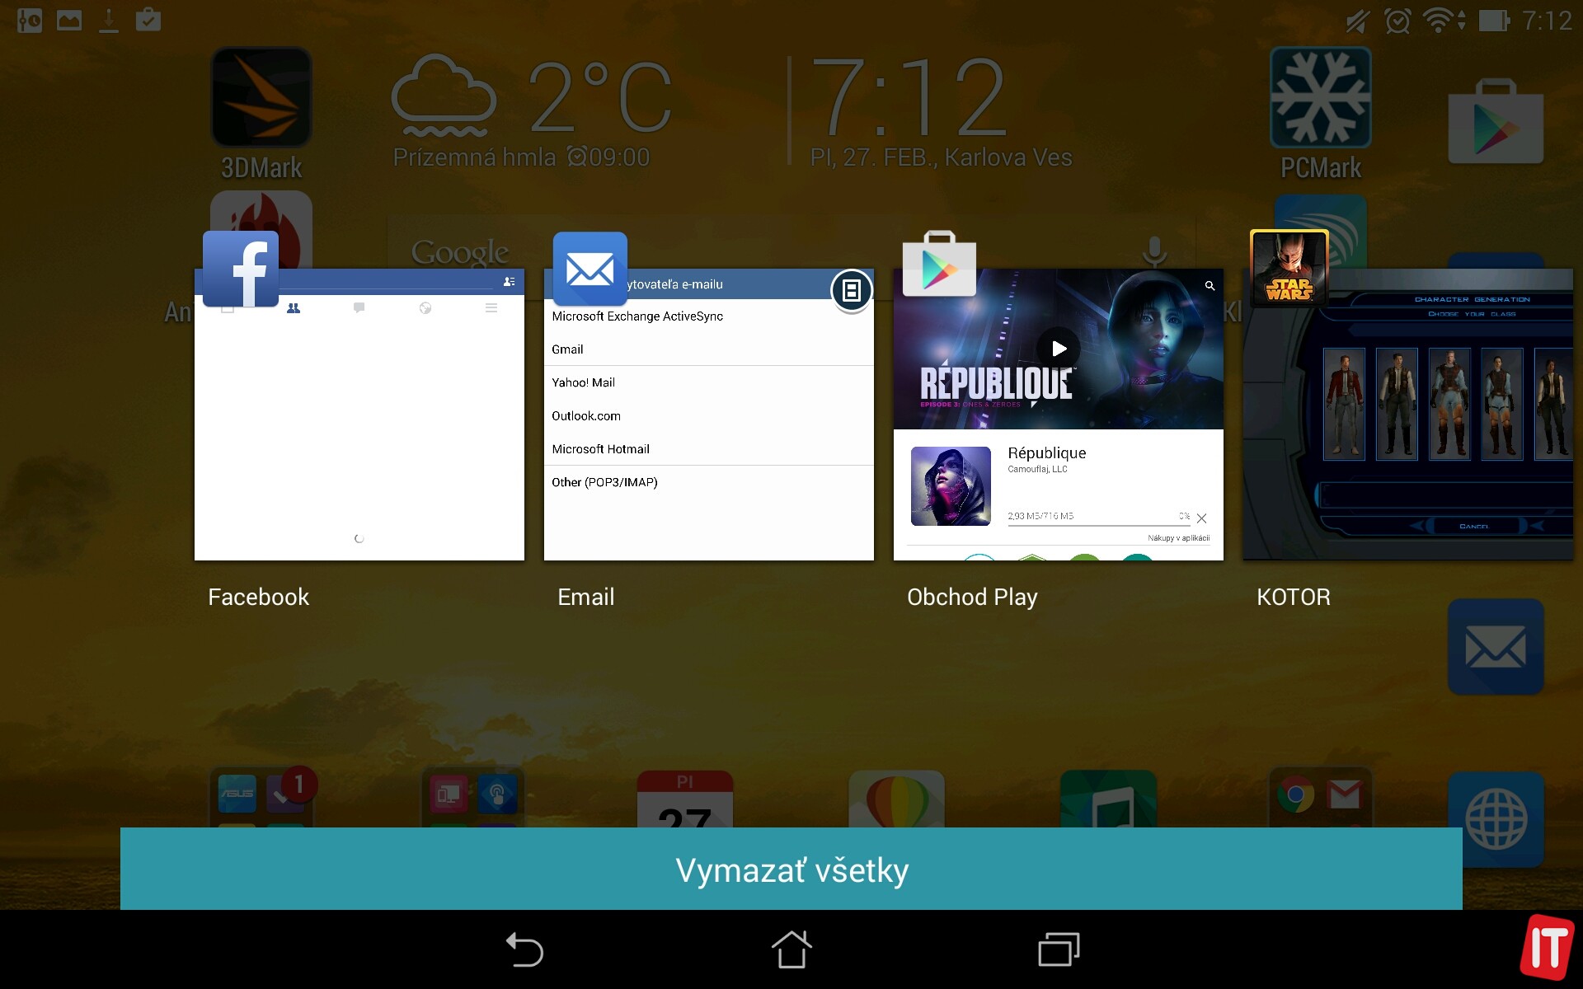Open the PCMark snowflake app icon
The width and height of the screenshot is (1583, 989).
pyautogui.click(x=1320, y=99)
